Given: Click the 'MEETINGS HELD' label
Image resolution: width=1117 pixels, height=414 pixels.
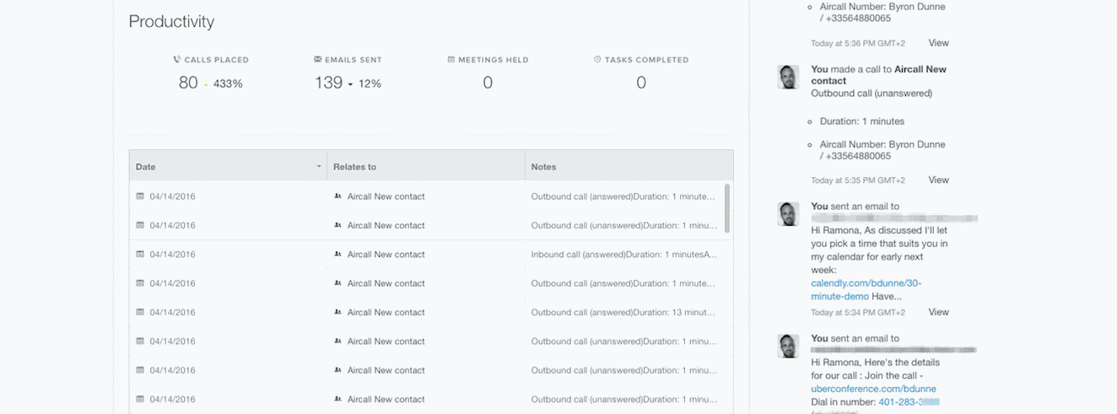Looking at the screenshot, I should tap(494, 60).
